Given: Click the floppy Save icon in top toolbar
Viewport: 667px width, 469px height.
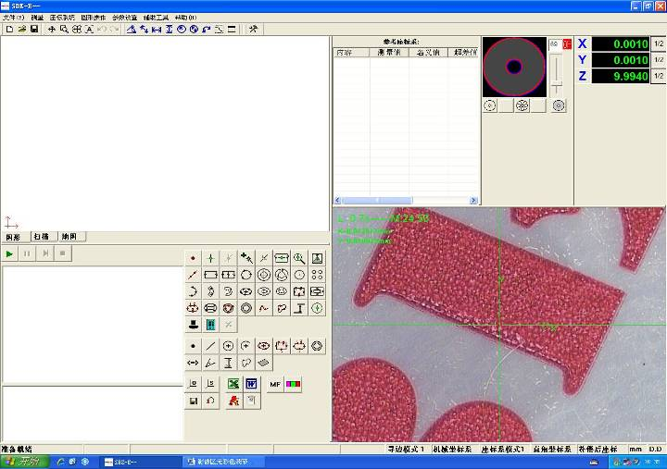Looking at the screenshot, I should [x=34, y=29].
